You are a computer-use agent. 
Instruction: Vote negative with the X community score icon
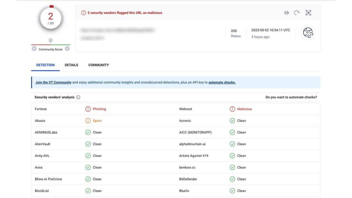34,49
